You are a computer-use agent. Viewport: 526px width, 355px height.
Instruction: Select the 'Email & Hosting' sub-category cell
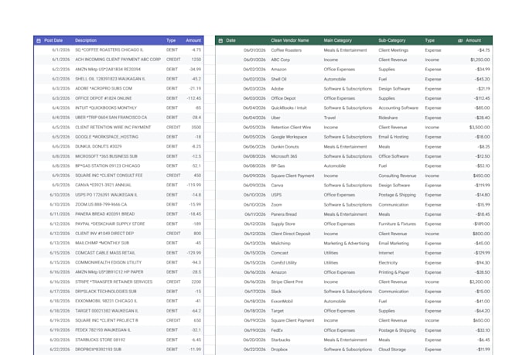point(394,137)
